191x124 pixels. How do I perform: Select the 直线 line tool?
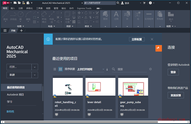5,16
